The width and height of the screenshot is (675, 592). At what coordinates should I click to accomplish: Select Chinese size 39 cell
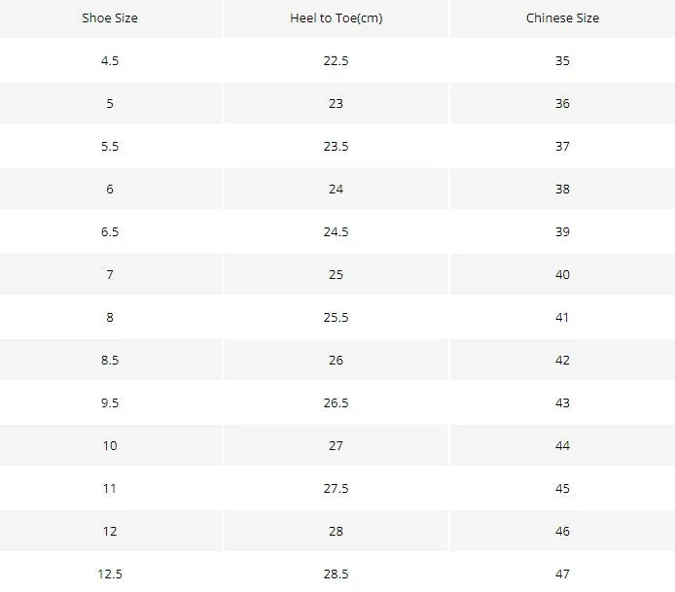coord(562,232)
